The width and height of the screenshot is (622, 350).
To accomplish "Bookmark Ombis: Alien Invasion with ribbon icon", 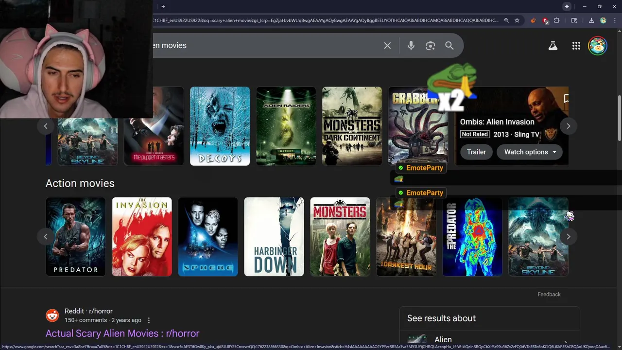I will pos(566,99).
